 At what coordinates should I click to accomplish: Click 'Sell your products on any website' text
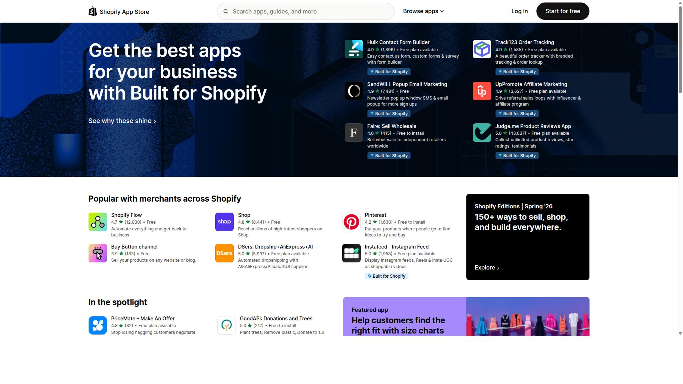pos(154,260)
